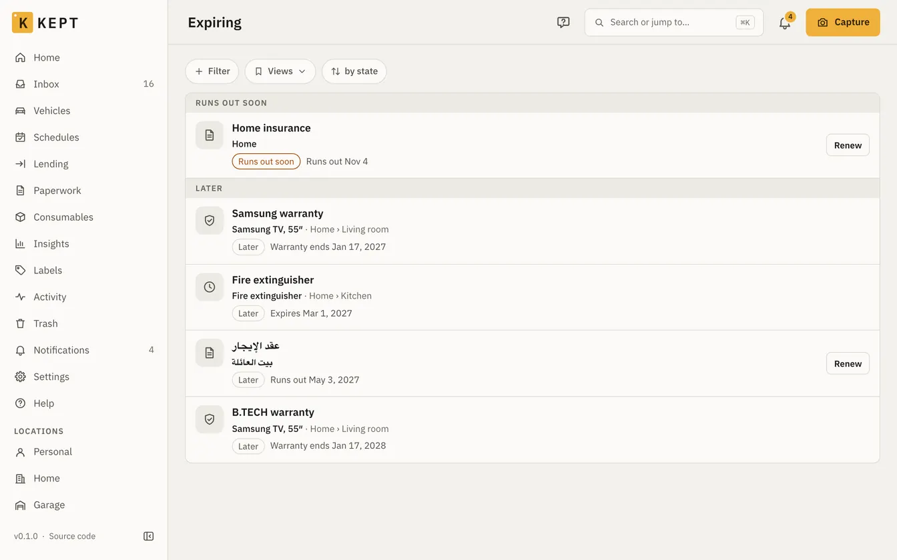Click the Fire extinguisher clock icon
The height and width of the screenshot is (560, 897).
click(x=210, y=287)
